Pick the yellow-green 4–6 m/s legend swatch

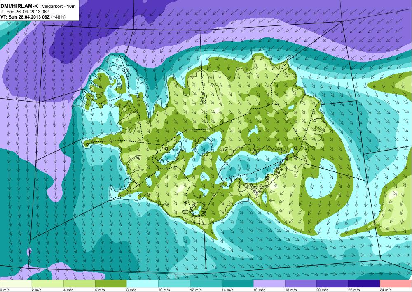tap(79, 284)
